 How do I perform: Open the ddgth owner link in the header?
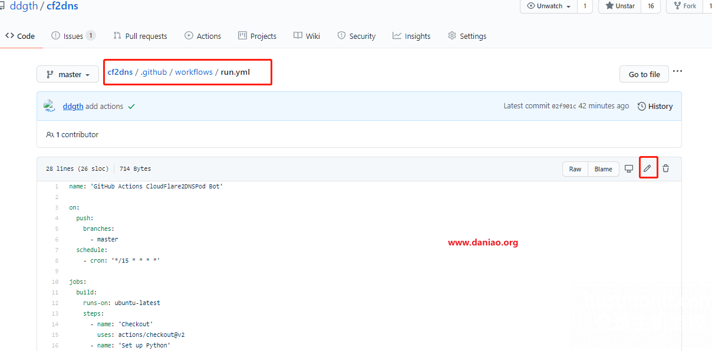(24, 6)
